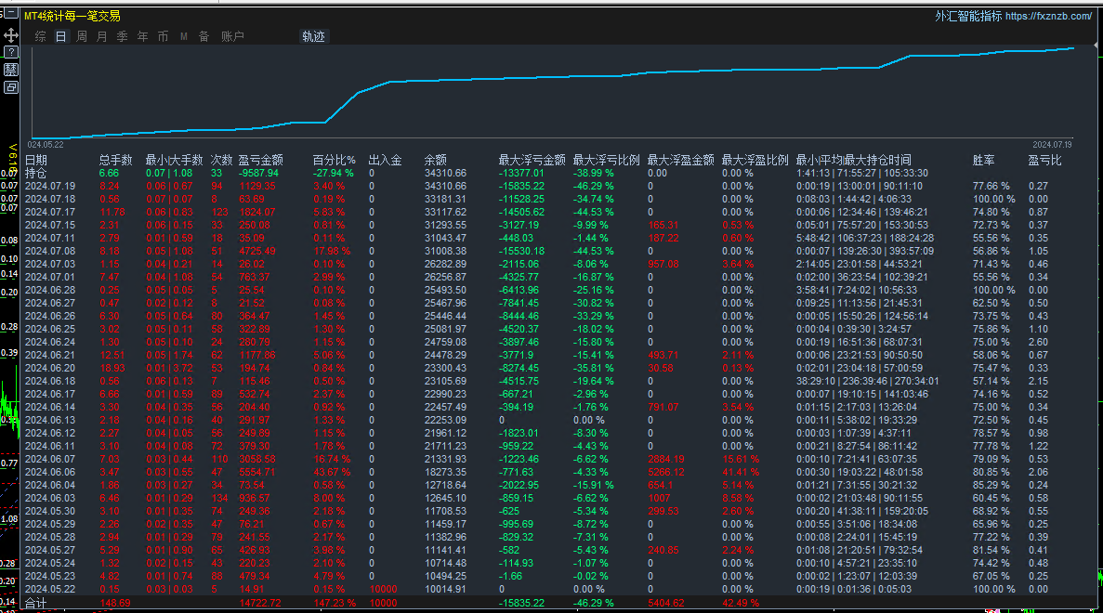This screenshot has width=1103, height=613.
Task: Open the question mark help icon
Action: click(x=10, y=52)
